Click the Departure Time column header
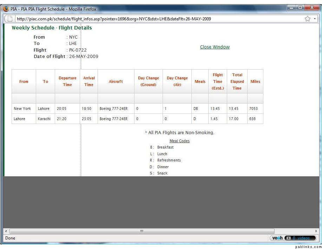Image resolution: width=322 pixels, height=249 pixels. point(67,81)
